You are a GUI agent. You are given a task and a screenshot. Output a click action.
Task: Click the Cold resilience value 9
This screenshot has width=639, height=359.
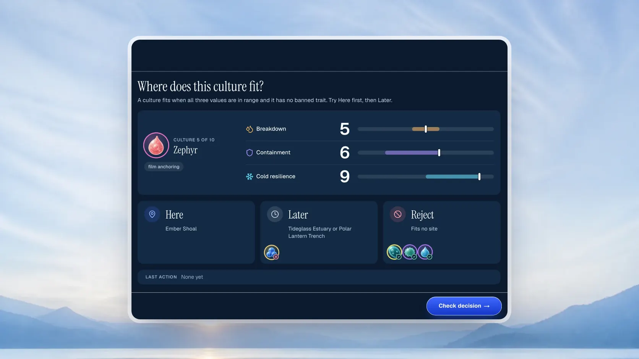click(345, 176)
